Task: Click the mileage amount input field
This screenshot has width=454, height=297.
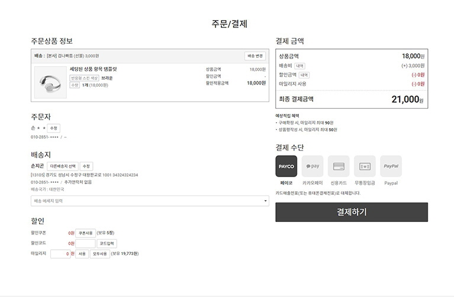Action: 60,254
